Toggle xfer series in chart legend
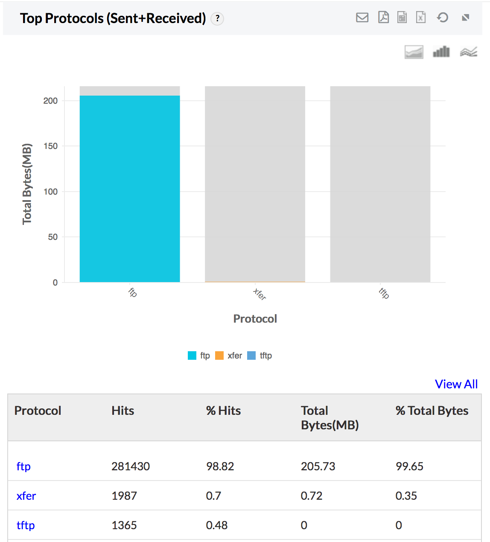The width and height of the screenshot is (490, 542). coord(229,356)
